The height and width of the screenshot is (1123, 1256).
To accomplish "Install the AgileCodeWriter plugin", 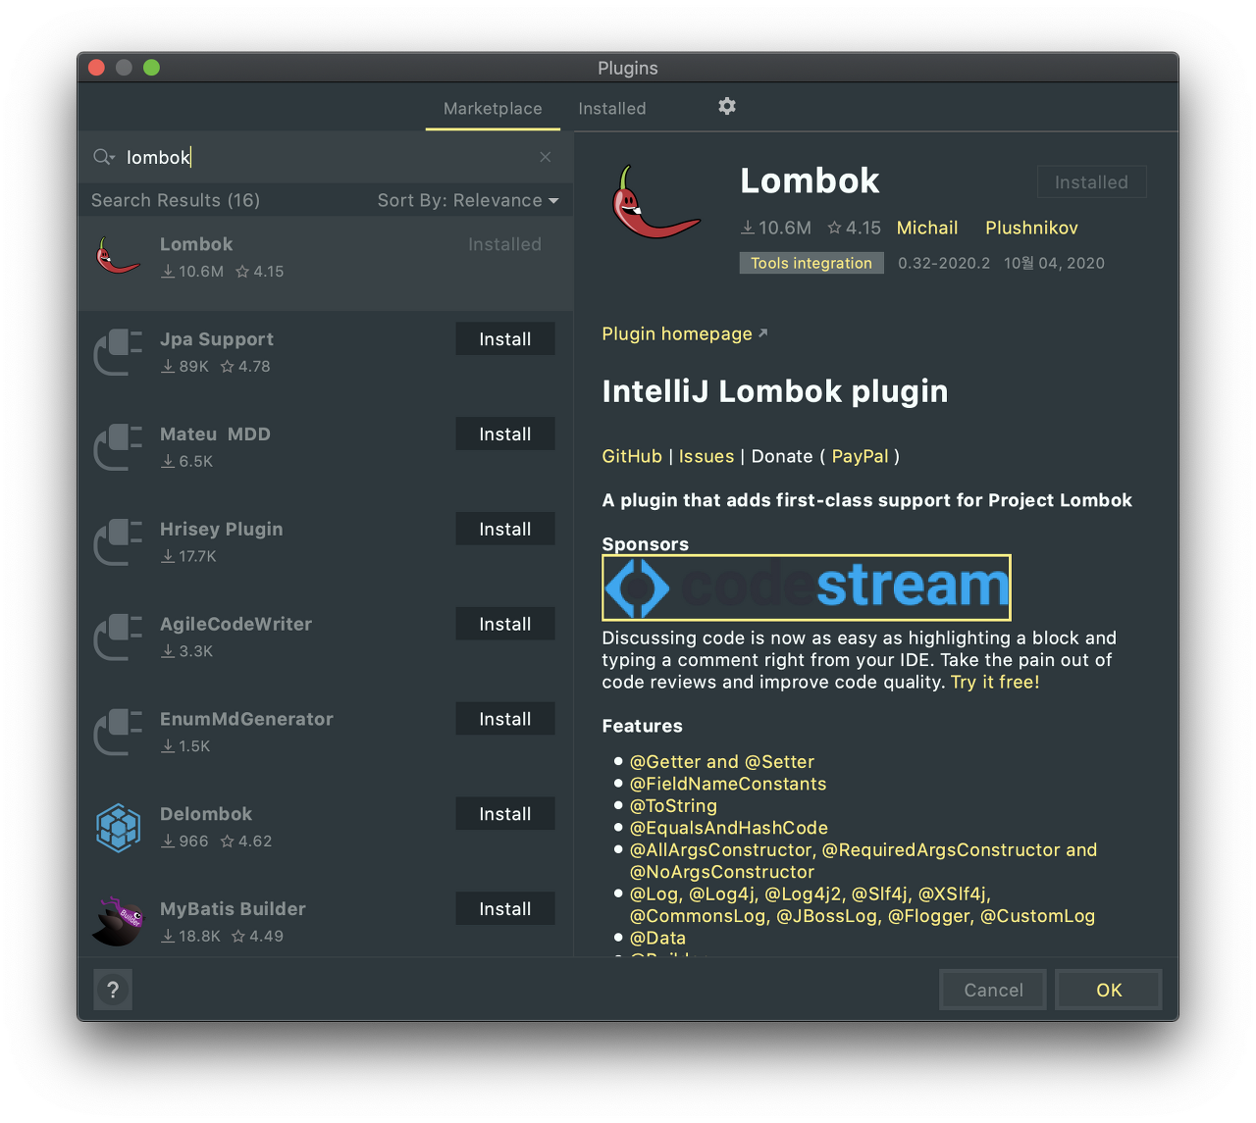I will 505,624.
